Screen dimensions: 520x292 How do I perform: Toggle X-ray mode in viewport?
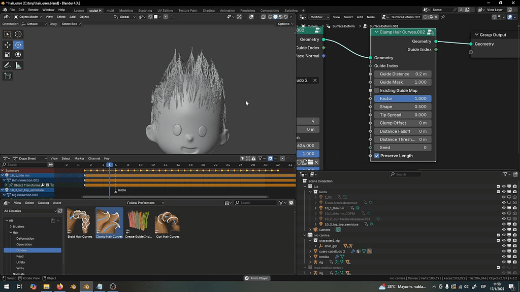(264, 17)
